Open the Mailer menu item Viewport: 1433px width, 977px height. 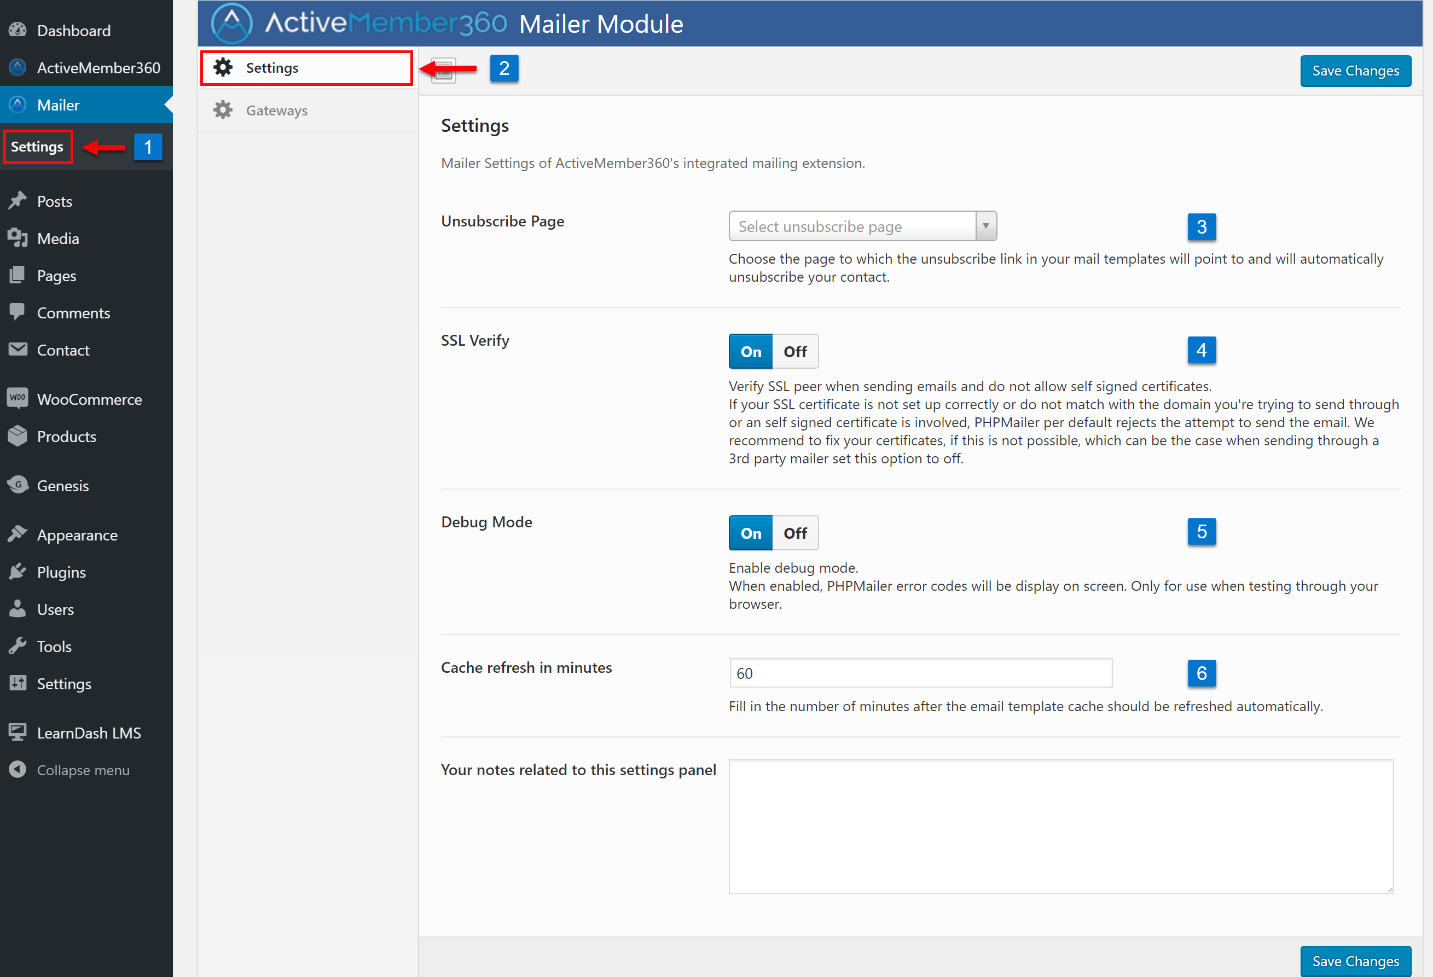(86, 105)
